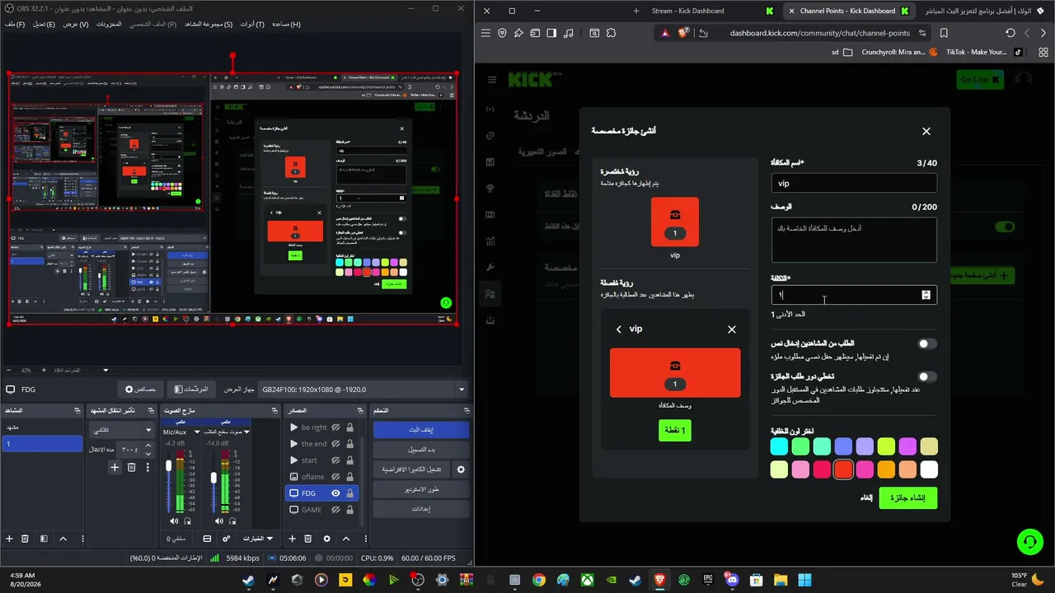Click the green create reward button
The width and height of the screenshot is (1055, 593).
(x=908, y=498)
